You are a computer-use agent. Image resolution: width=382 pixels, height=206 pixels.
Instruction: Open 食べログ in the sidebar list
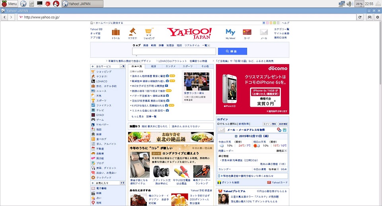101,139
